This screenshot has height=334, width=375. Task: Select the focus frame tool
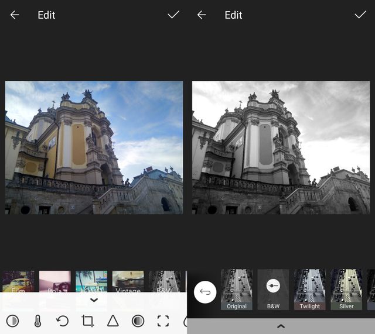tap(163, 321)
